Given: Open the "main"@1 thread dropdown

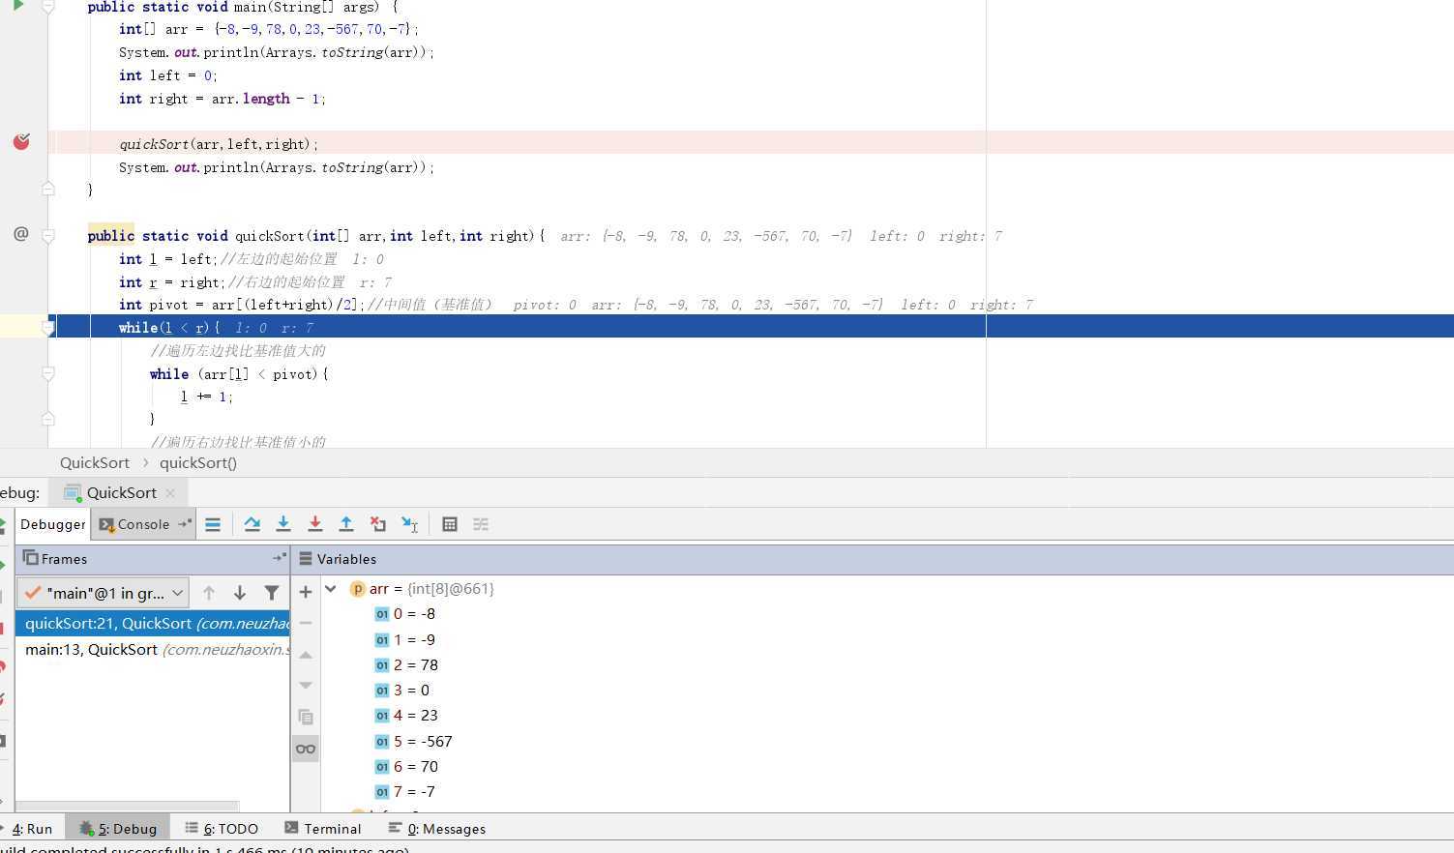Looking at the screenshot, I should point(104,593).
